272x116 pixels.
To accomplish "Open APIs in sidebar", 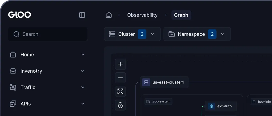I will point(47,104).
